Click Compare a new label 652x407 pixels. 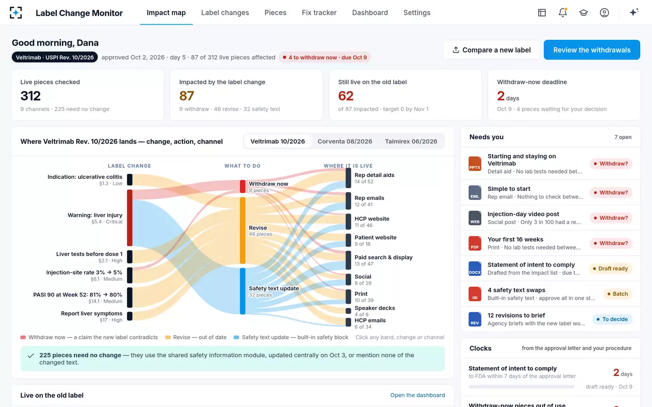pyautogui.click(x=491, y=50)
